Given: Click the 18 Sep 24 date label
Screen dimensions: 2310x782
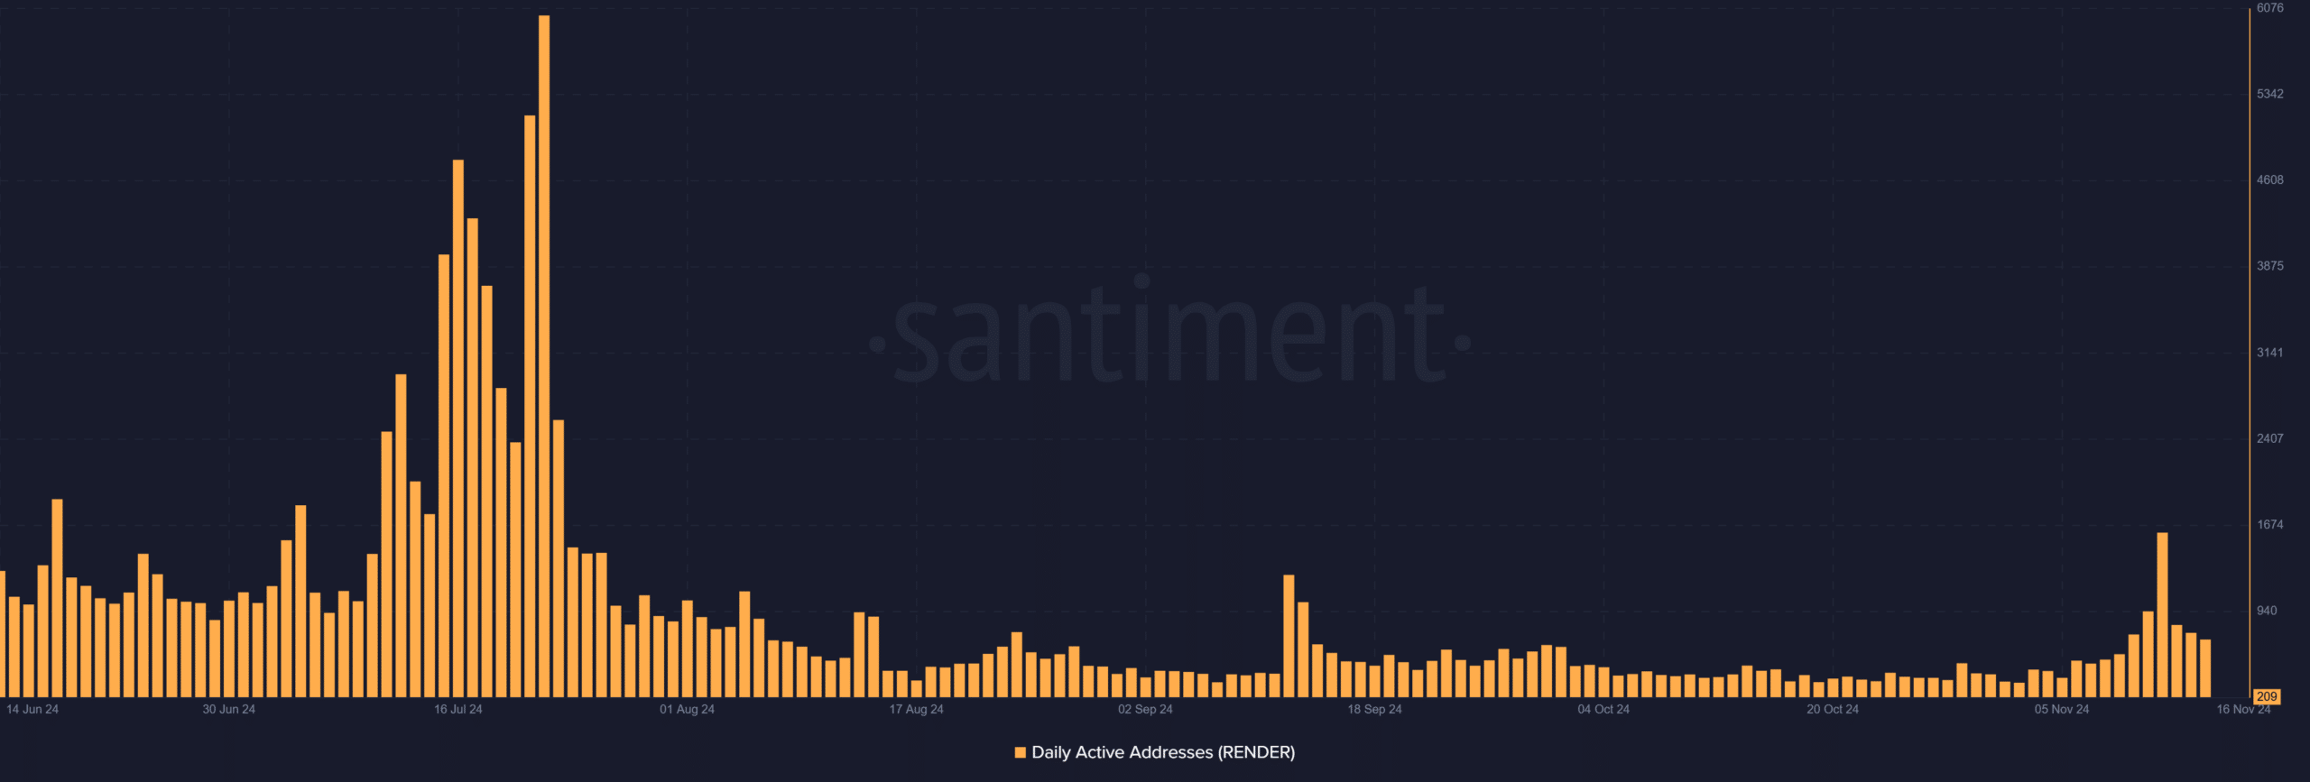Looking at the screenshot, I should tap(1374, 709).
